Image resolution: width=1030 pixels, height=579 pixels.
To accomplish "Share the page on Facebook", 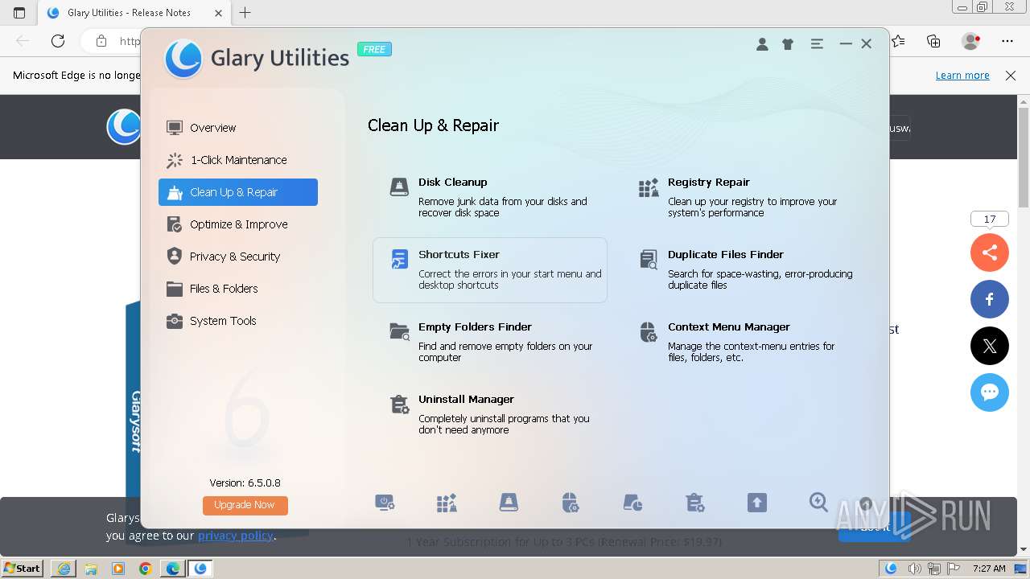I will point(990,299).
